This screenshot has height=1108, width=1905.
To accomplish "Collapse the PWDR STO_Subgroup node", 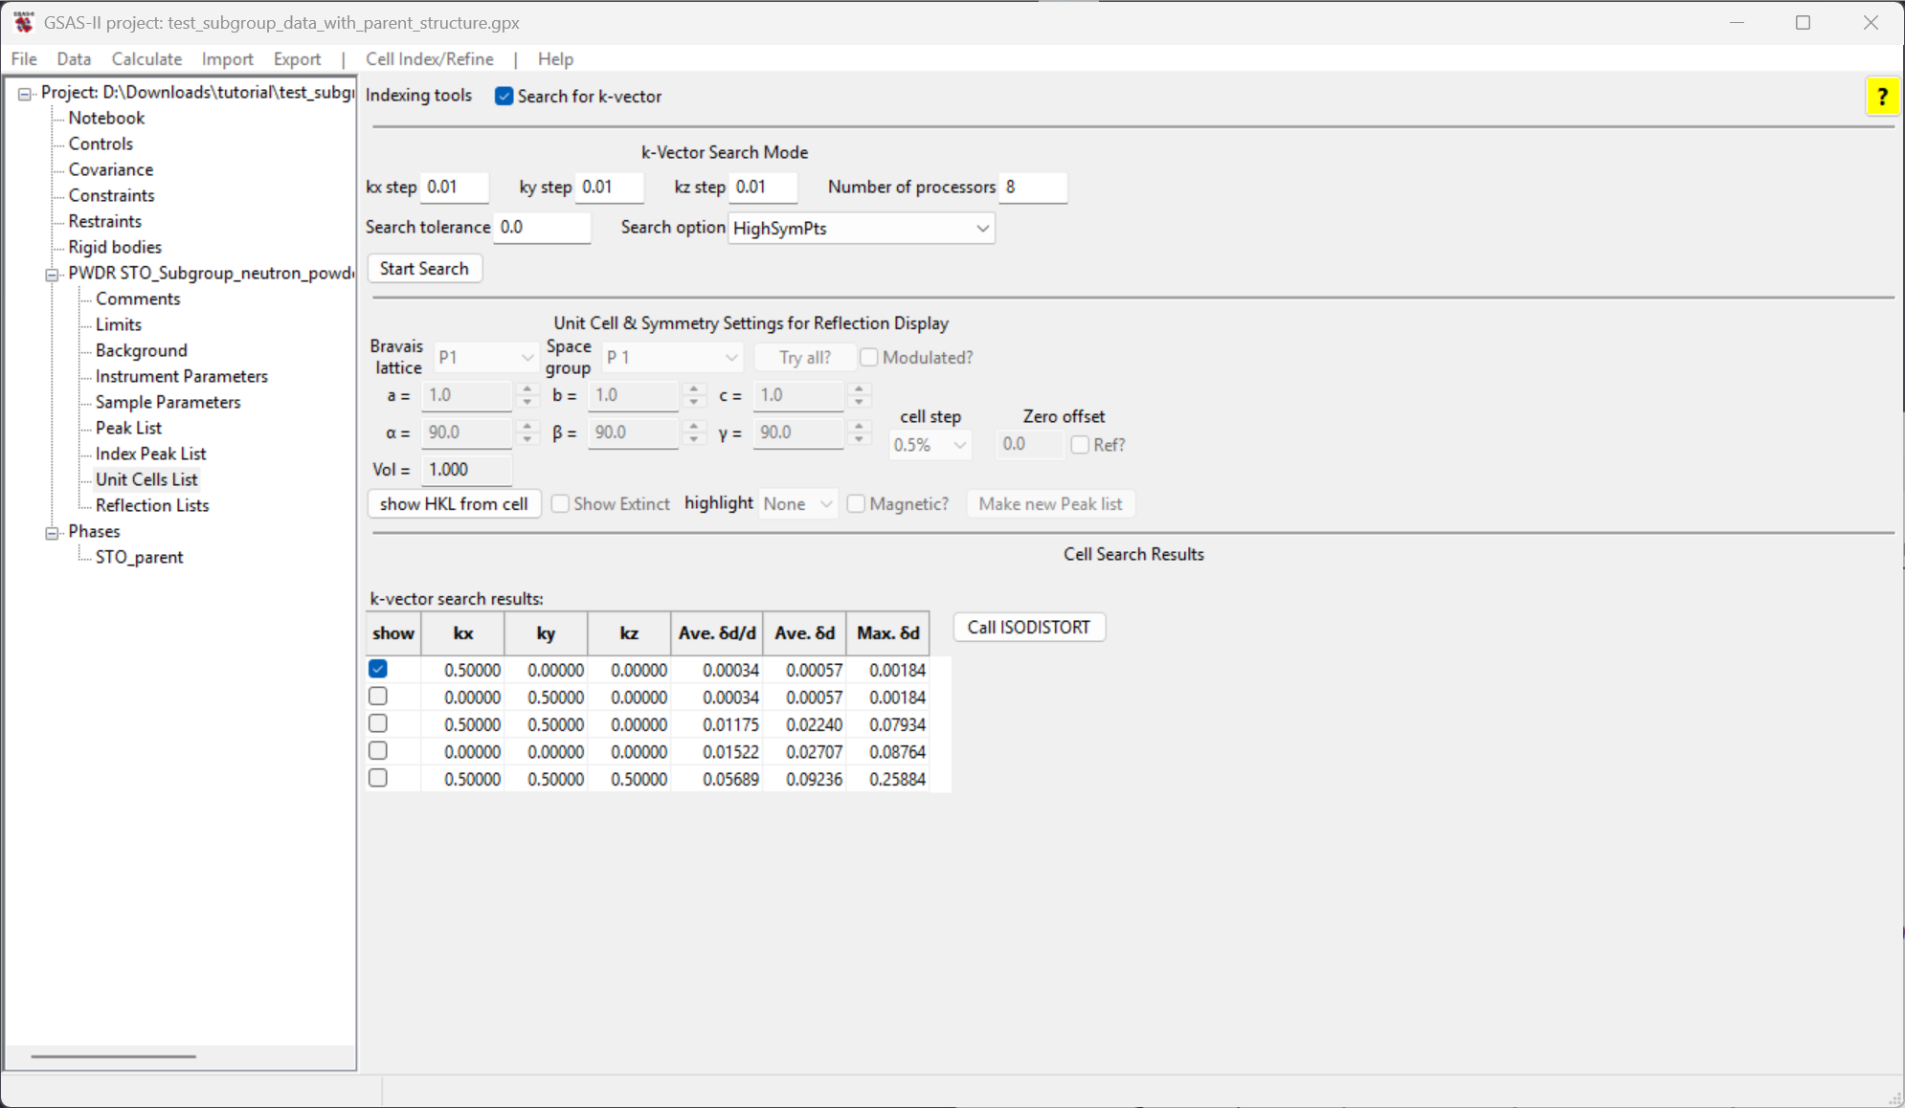I will [52, 274].
